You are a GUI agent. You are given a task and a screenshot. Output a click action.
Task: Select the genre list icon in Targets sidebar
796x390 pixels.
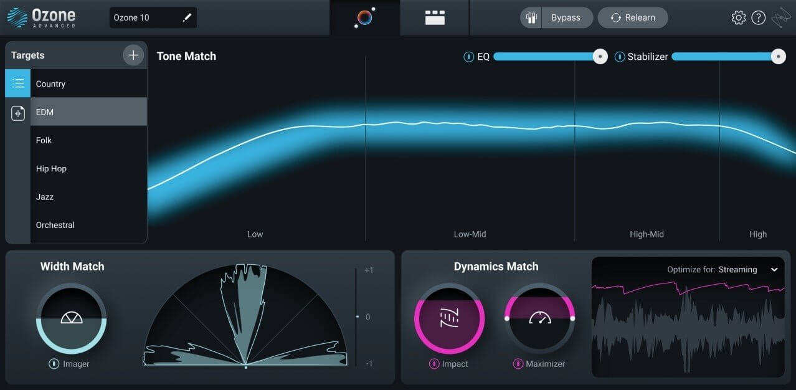(17, 83)
